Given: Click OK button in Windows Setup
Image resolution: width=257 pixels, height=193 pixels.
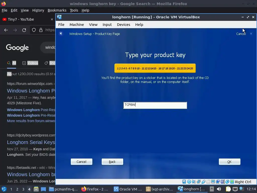Looking at the screenshot, I should 229,162.
